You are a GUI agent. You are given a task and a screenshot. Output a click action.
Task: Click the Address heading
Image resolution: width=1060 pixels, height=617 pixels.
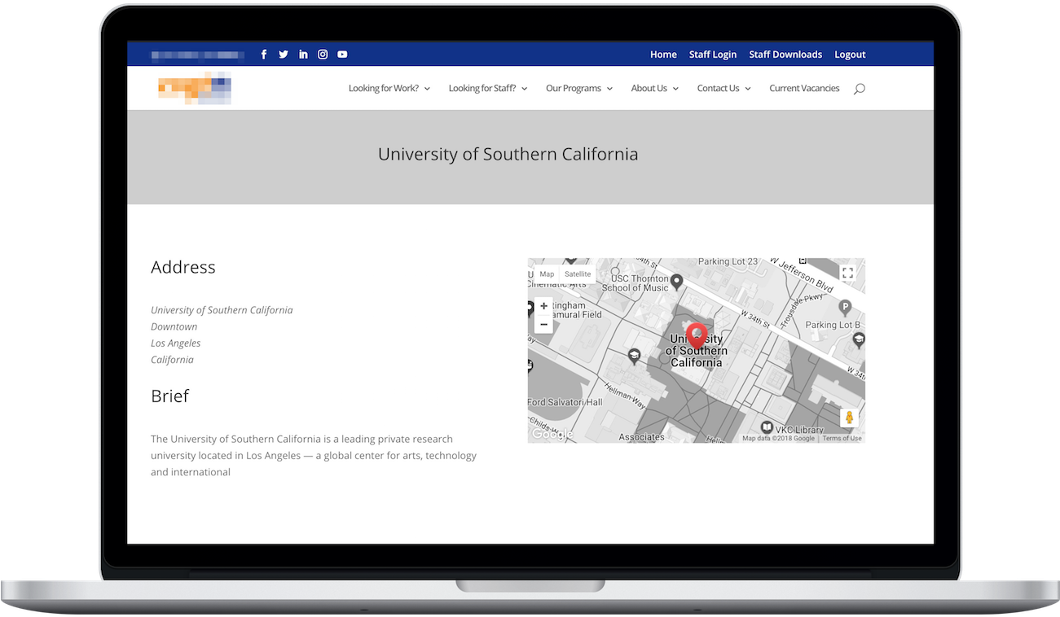coord(183,267)
